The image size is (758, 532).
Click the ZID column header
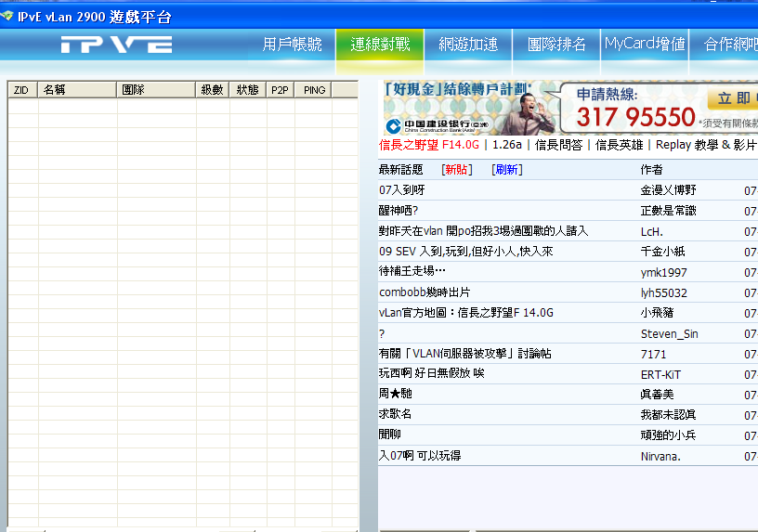21,90
